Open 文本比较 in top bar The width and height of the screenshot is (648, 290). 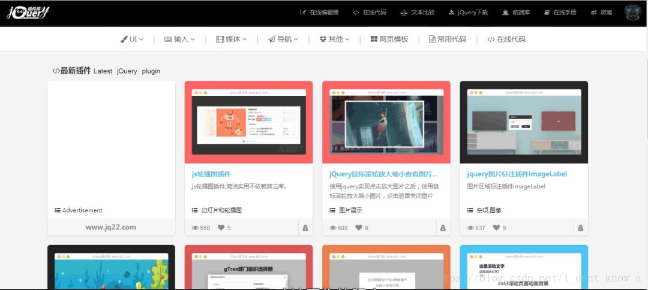click(x=418, y=13)
